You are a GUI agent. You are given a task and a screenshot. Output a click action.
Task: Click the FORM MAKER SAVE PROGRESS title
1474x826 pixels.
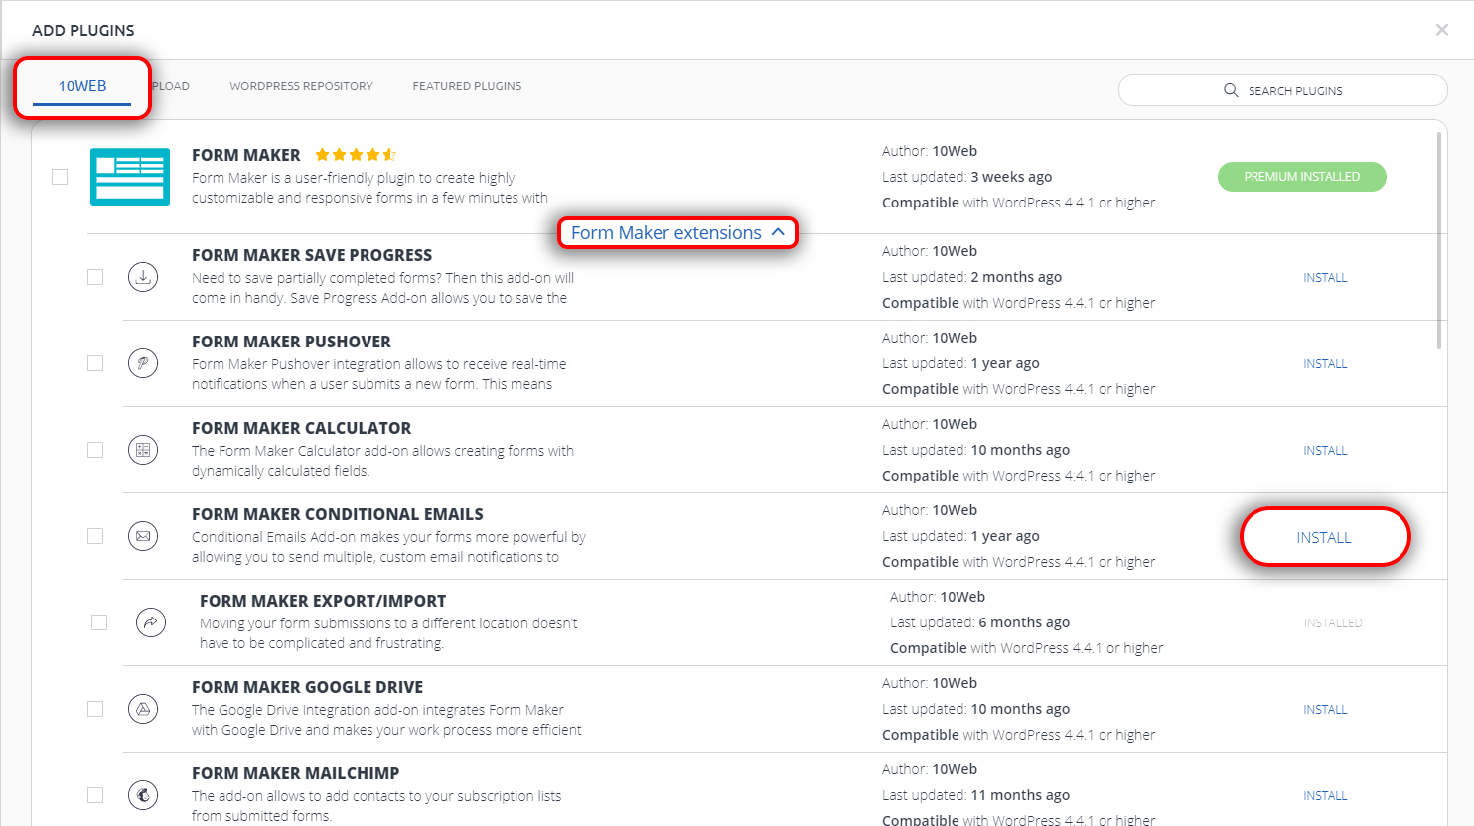312,255
